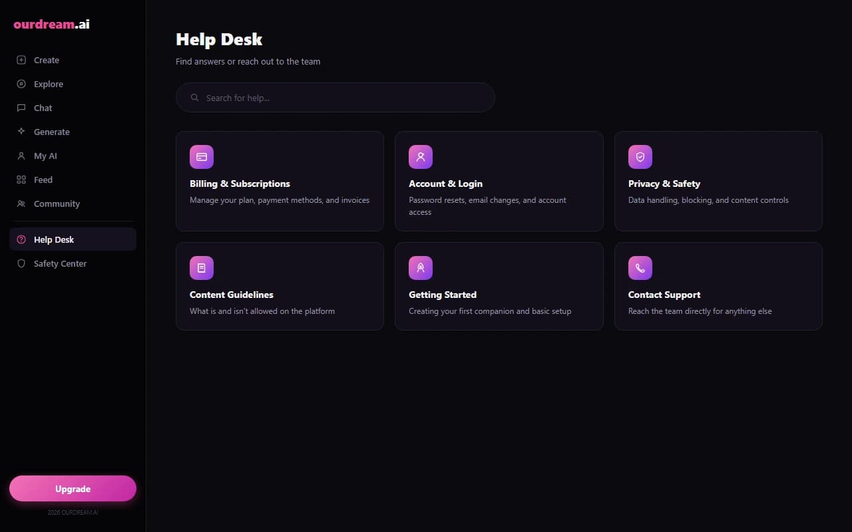
Task: Open Chat from the sidebar
Action: [73, 108]
